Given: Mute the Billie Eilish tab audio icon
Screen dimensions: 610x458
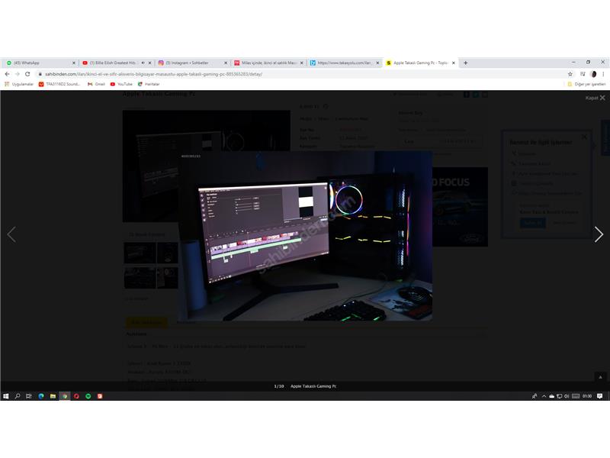Looking at the screenshot, I should click(x=143, y=63).
